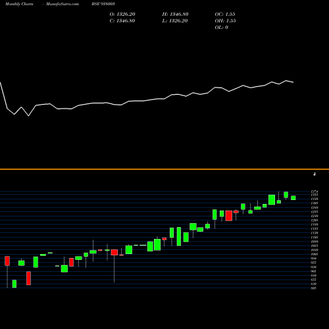Click the bottom price axis label "805"

[314, 288]
